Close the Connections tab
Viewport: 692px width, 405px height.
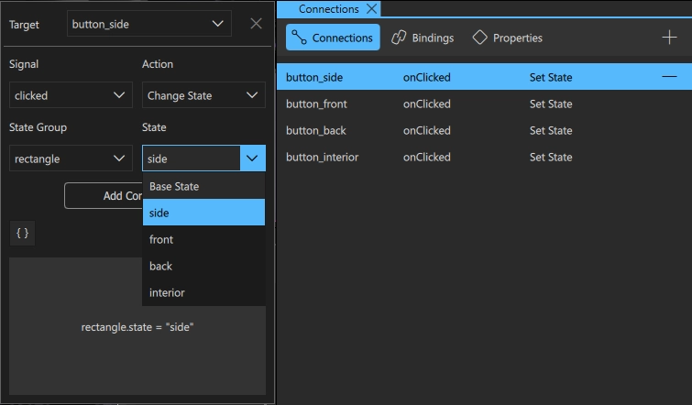point(371,9)
